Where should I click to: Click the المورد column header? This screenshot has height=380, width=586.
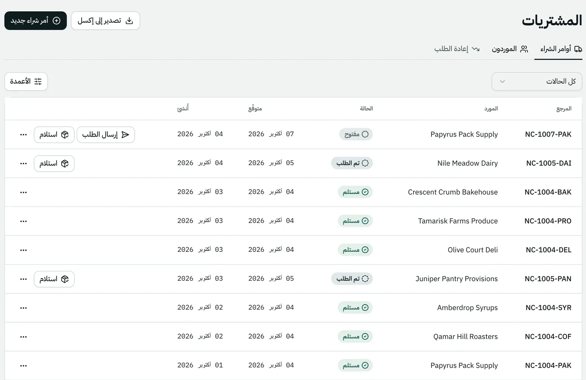coord(491,109)
